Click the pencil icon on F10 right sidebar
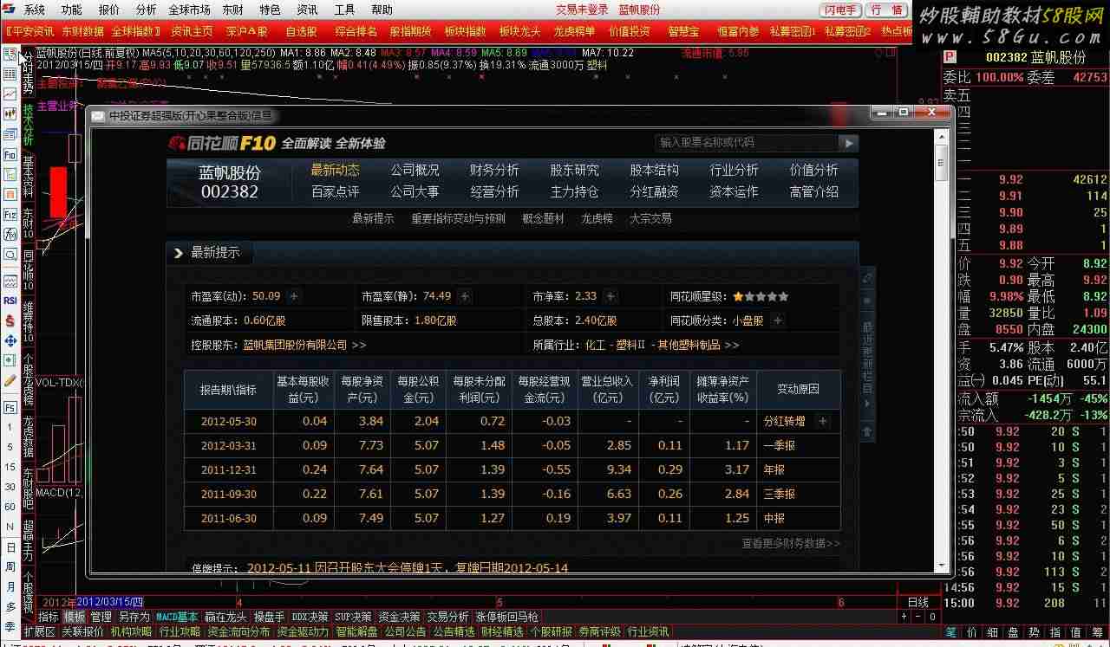Image resolution: width=1110 pixels, height=647 pixels. (x=866, y=277)
